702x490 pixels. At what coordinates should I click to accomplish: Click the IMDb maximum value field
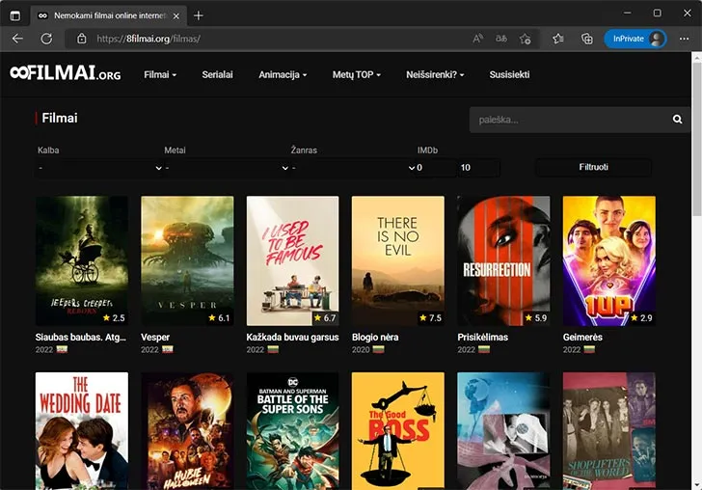[x=478, y=168]
